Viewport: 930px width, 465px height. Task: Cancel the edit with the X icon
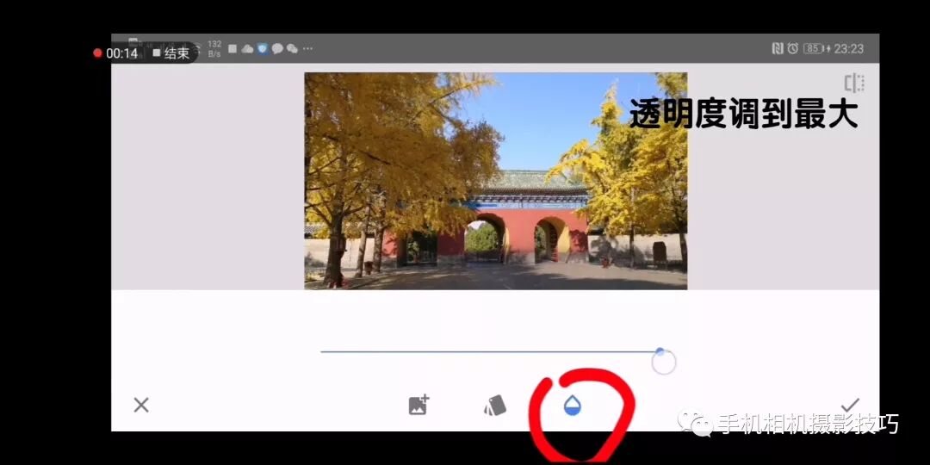tap(141, 405)
